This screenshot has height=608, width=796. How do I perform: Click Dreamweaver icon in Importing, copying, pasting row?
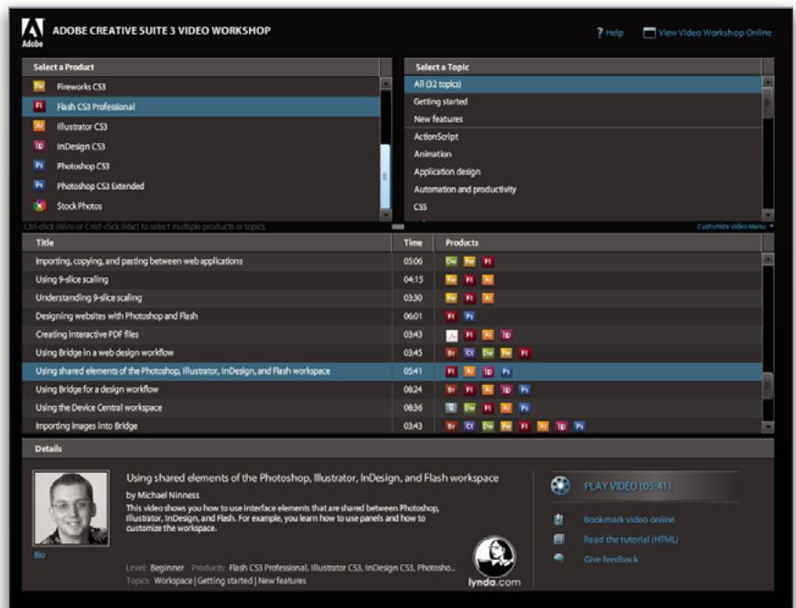click(x=451, y=261)
